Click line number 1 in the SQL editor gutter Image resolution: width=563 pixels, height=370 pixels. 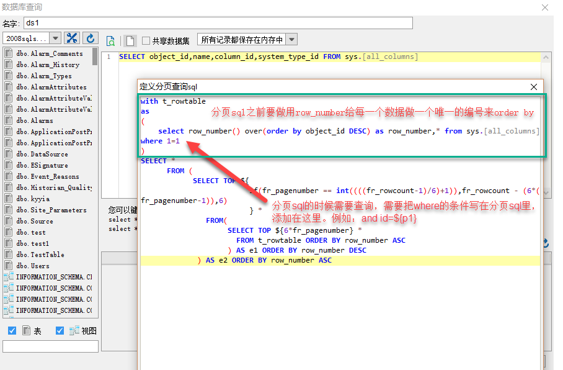pyautogui.click(x=109, y=57)
